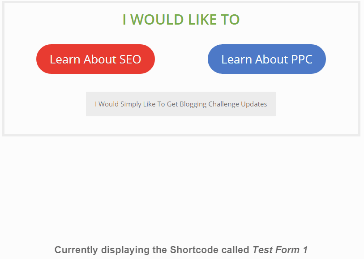Click the green I WOULD LIKE TO heading

181,20
